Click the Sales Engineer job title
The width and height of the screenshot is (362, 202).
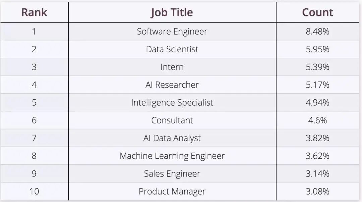pyautogui.click(x=172, y=174)
